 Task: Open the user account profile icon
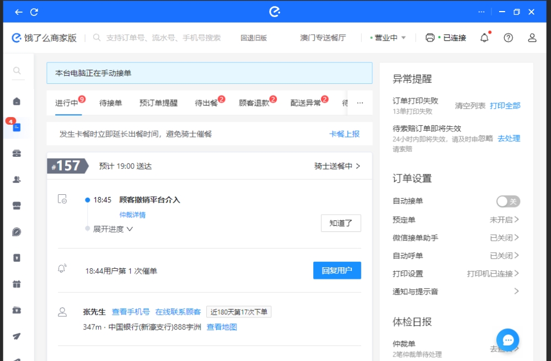point(532,38)
